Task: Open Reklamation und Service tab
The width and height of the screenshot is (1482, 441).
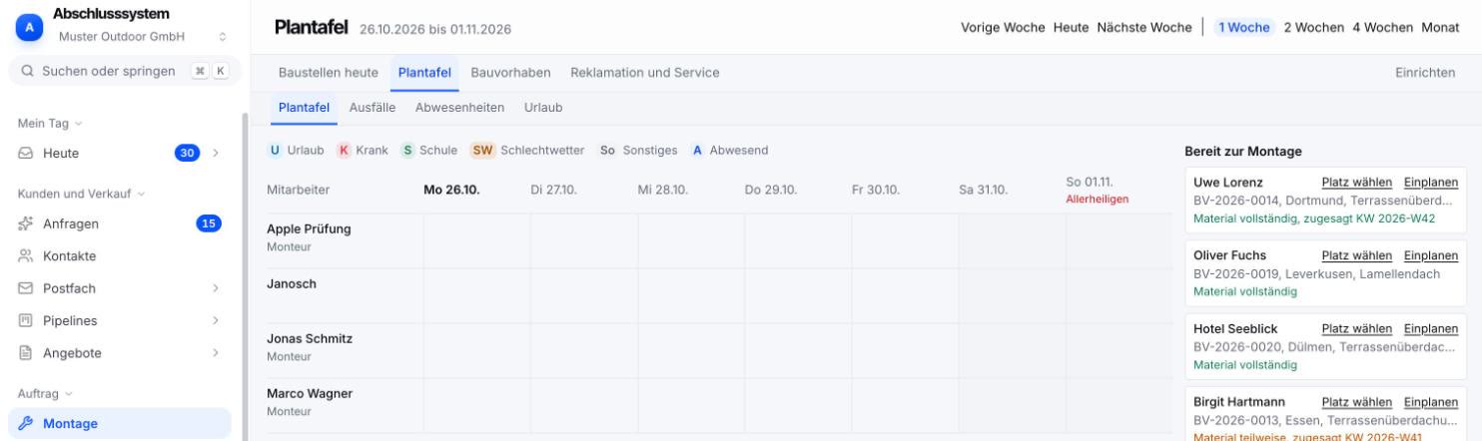Action: [x=644, y=73]
